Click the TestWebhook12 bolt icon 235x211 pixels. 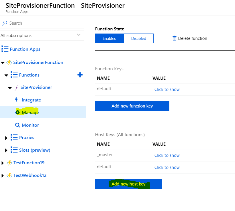point(9,175)
